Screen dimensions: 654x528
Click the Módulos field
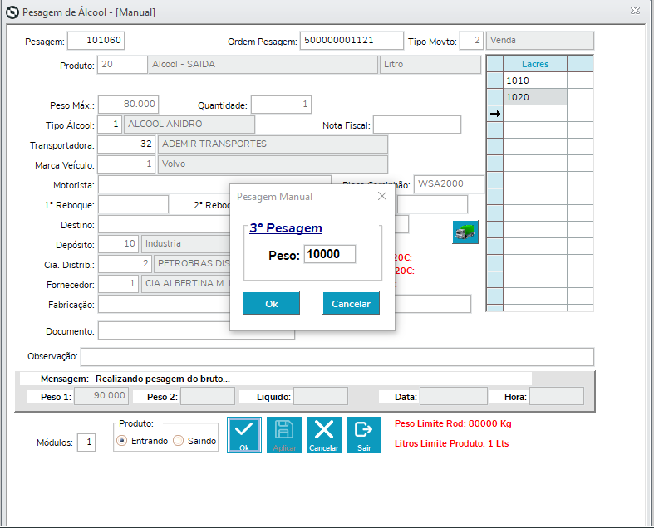(86, 442)
